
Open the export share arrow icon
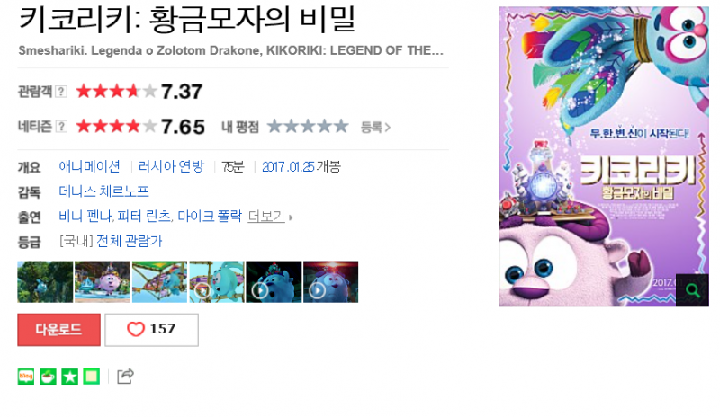pyautogui.click(x=125, y=377)
